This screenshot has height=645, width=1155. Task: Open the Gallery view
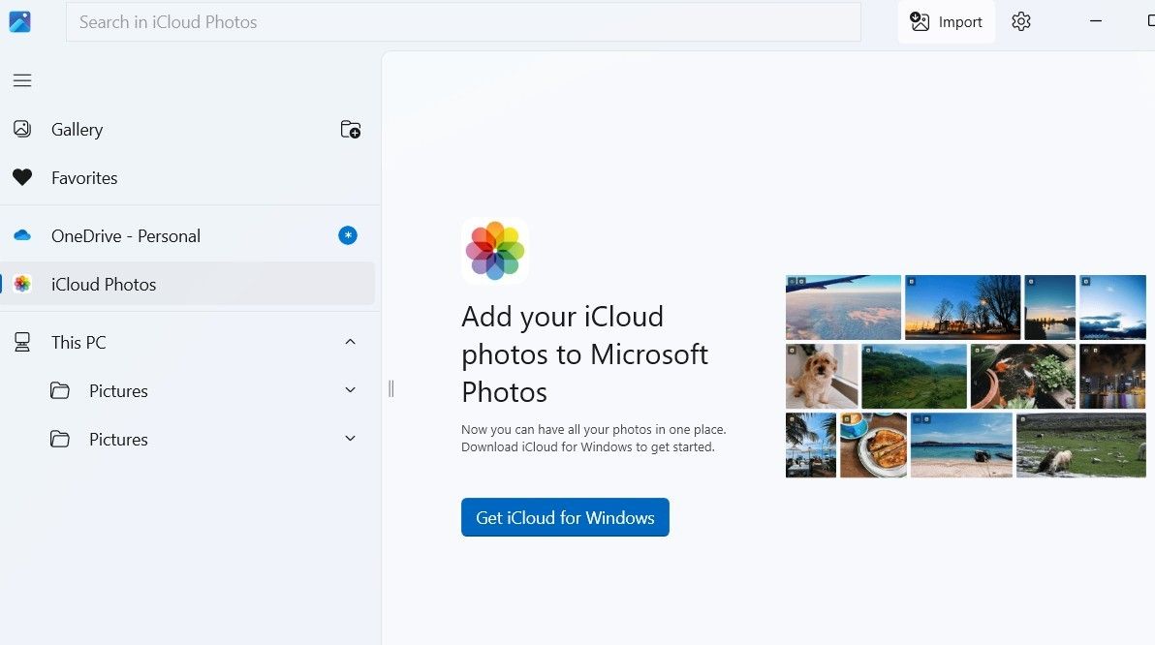[x=78, y=130]
